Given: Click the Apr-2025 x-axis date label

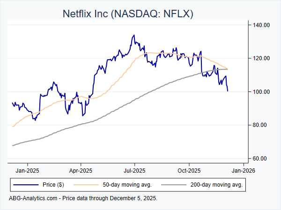Looking at the screenshot, I should (81, 170).
